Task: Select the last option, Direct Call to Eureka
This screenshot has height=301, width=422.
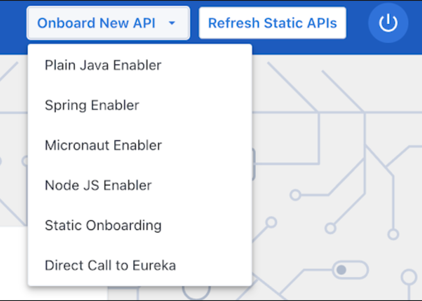Action: (x=110, y=265)
